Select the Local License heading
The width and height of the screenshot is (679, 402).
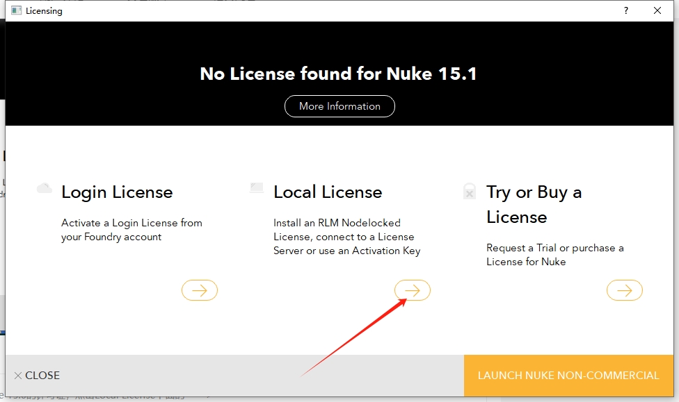coord(328,192)
